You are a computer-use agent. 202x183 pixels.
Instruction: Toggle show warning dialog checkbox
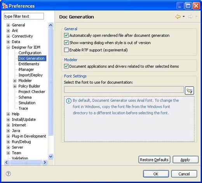[x=66, y=43]
